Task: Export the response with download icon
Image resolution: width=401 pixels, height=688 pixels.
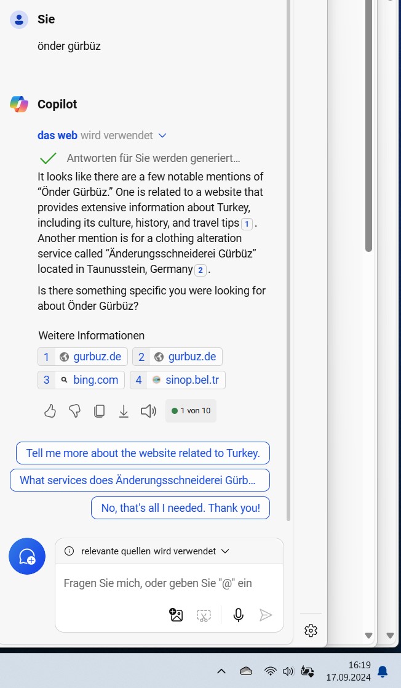Action: point(124,411)
